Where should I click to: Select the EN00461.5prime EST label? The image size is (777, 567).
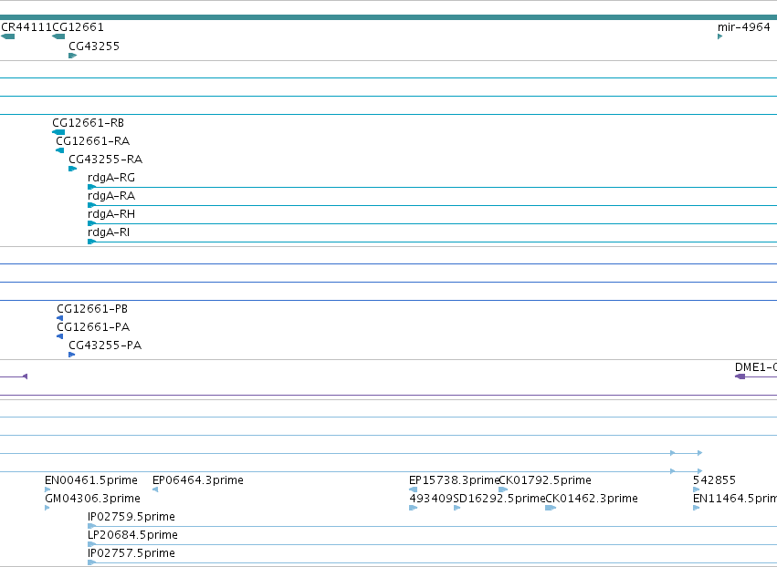click(x=91, y=480)
